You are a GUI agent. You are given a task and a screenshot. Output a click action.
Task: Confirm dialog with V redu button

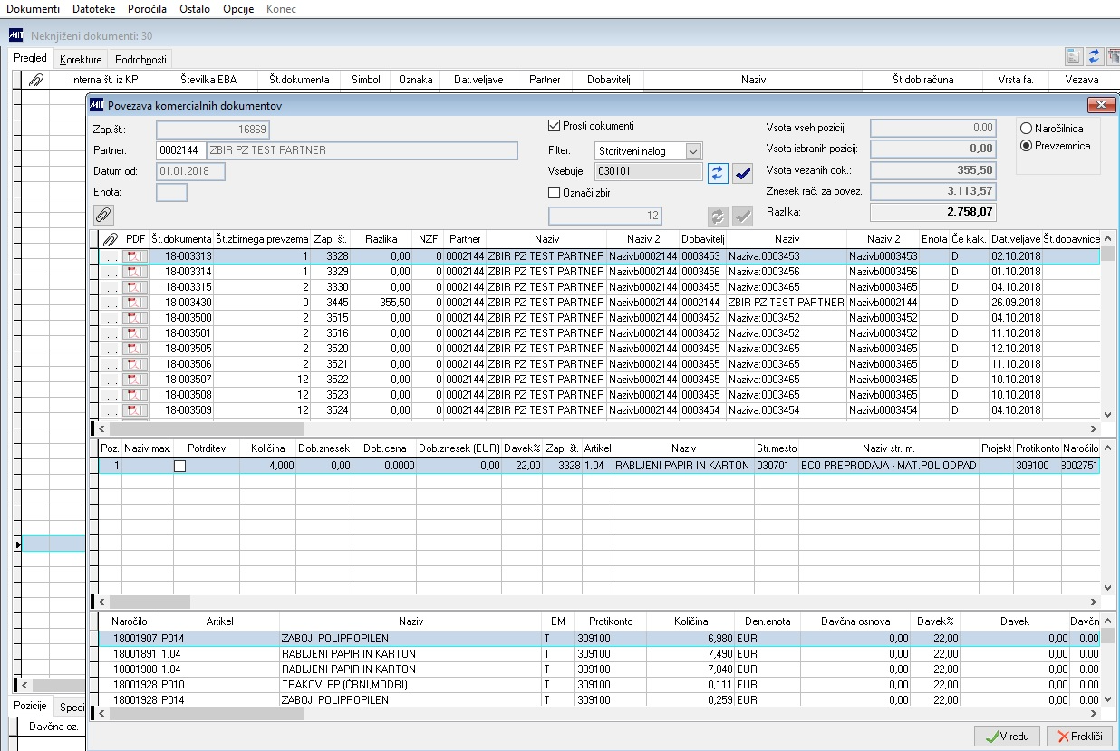pos(1006,737)
